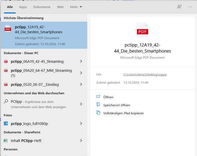
Task: Click Speicherort öffnen folder icon
Action: click(98, 104)
